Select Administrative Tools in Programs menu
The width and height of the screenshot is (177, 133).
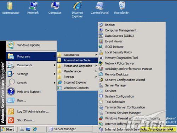77,60
